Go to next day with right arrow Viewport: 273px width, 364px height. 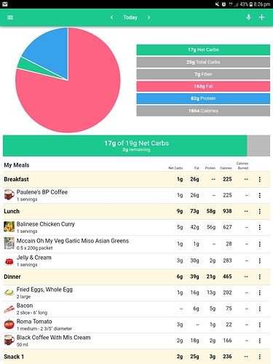click(x=149, y=17)
